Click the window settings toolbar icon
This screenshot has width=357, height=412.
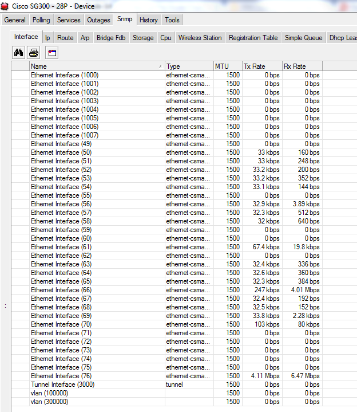[52, 53]
